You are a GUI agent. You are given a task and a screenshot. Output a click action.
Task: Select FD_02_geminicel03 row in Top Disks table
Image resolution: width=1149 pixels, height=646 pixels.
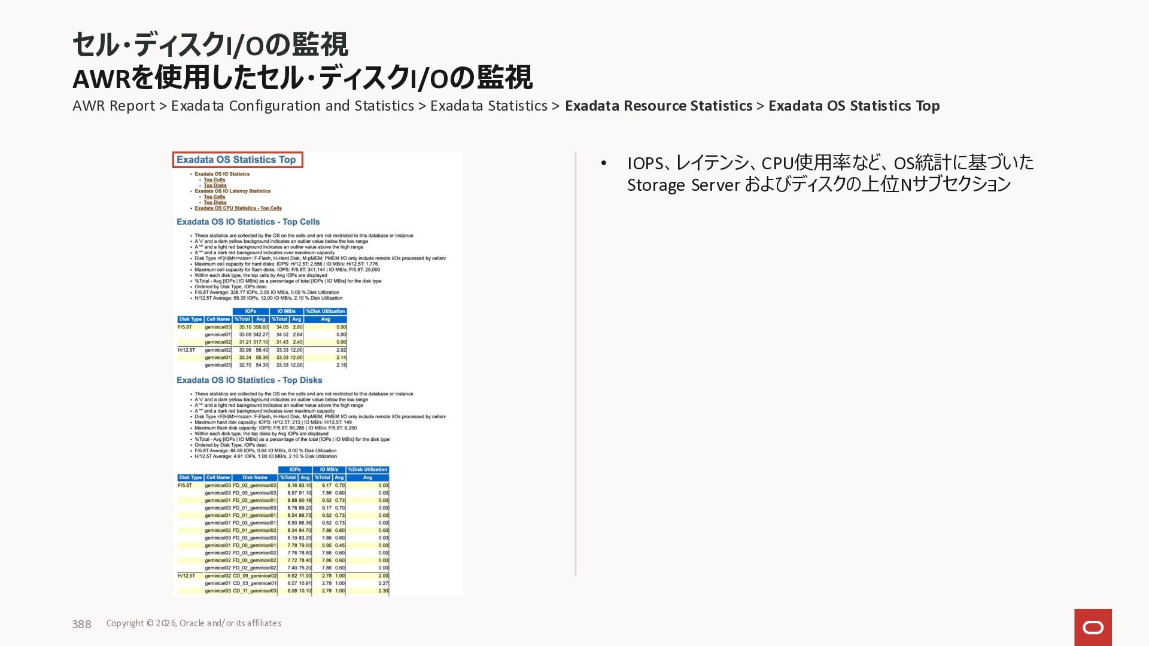254,486
